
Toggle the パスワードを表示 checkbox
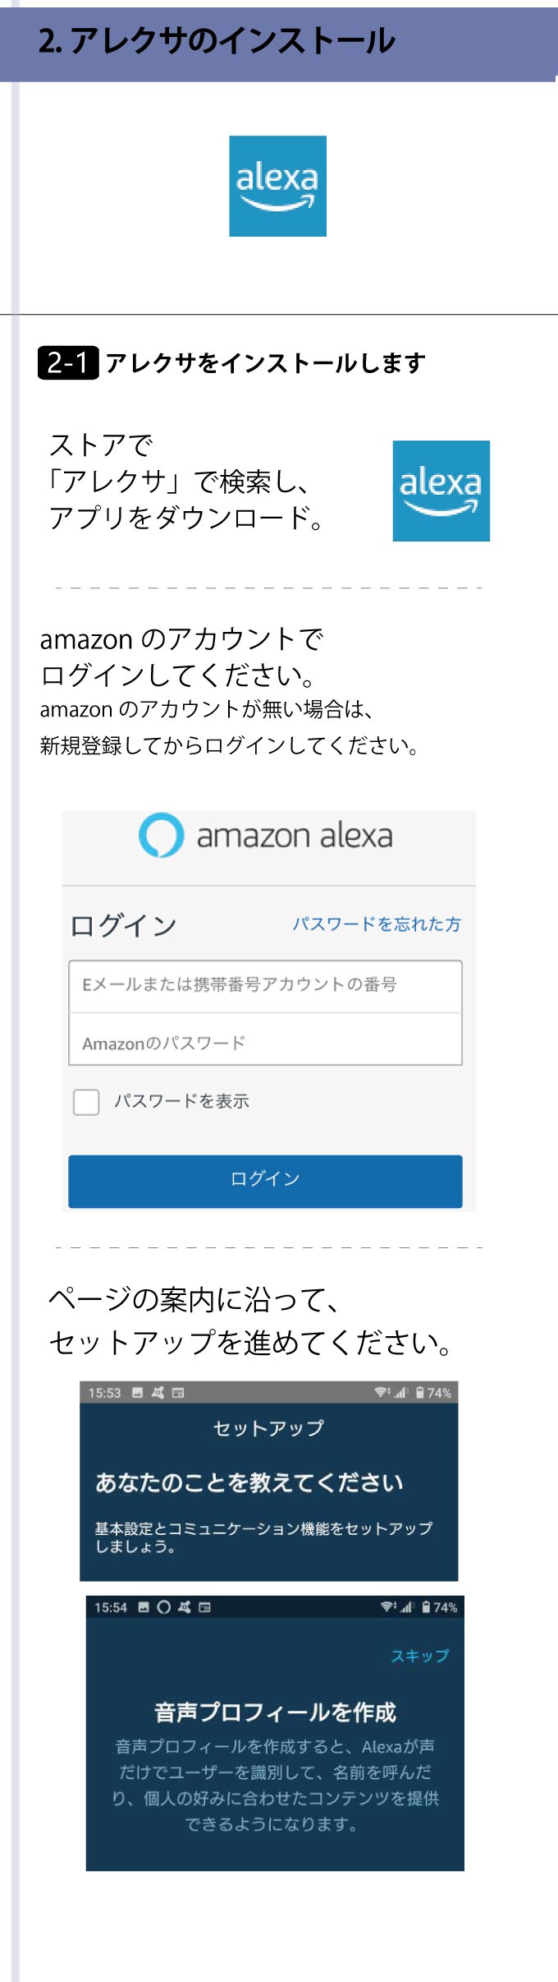[86, 1102]
